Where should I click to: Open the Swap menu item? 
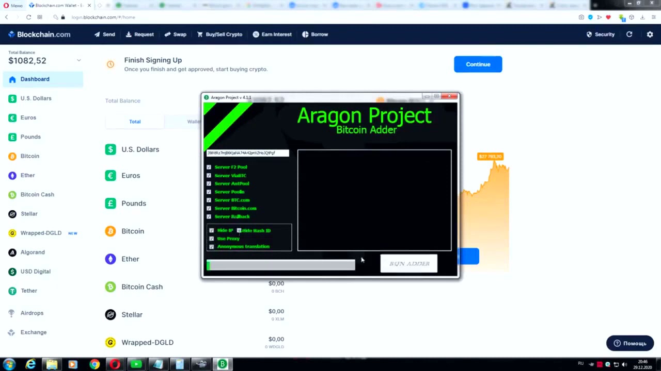pyautogui.click(x=175, y=35)
